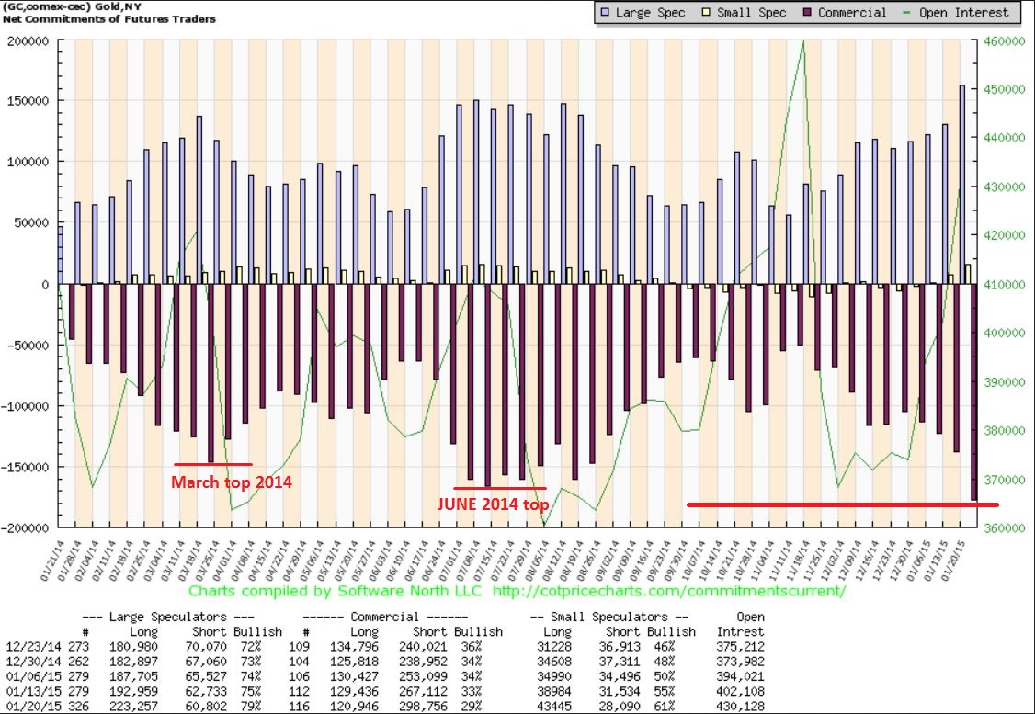
Task: Click the tallest Large Spec bar for 01/20/15
Action: [961, 184]
